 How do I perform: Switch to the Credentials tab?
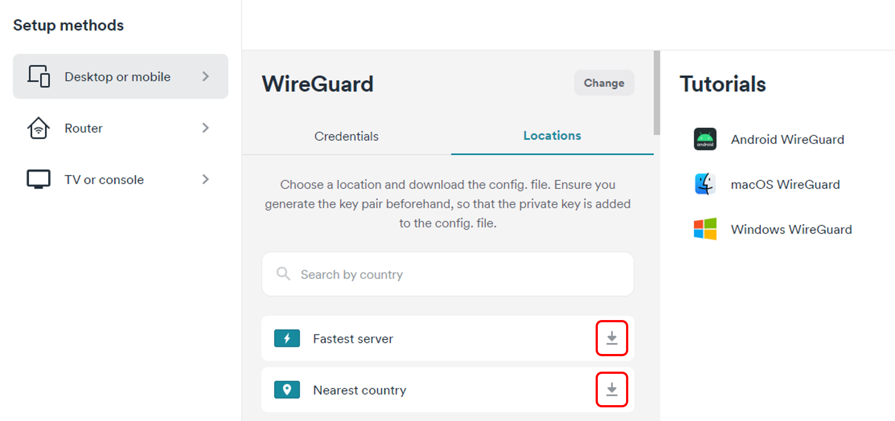[x=347, y=136]
